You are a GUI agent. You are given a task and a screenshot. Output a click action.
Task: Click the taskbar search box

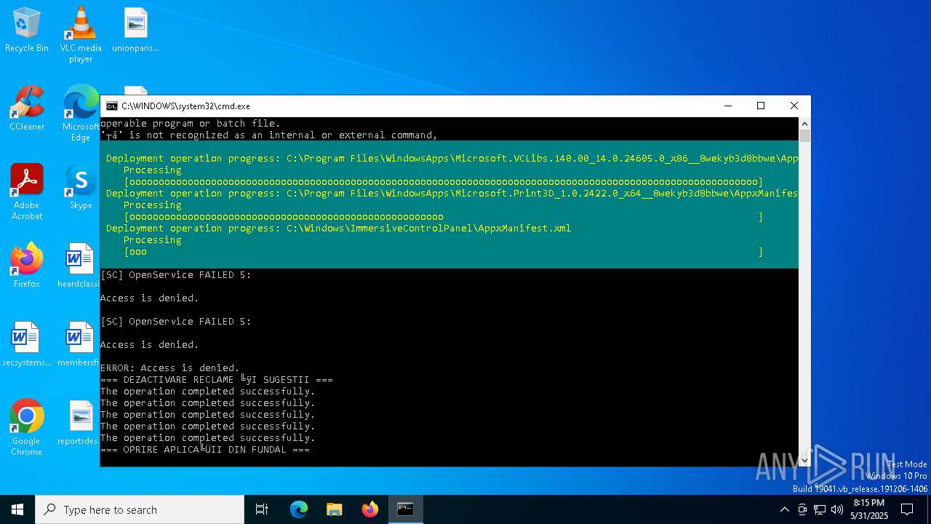tap(140, 509)
